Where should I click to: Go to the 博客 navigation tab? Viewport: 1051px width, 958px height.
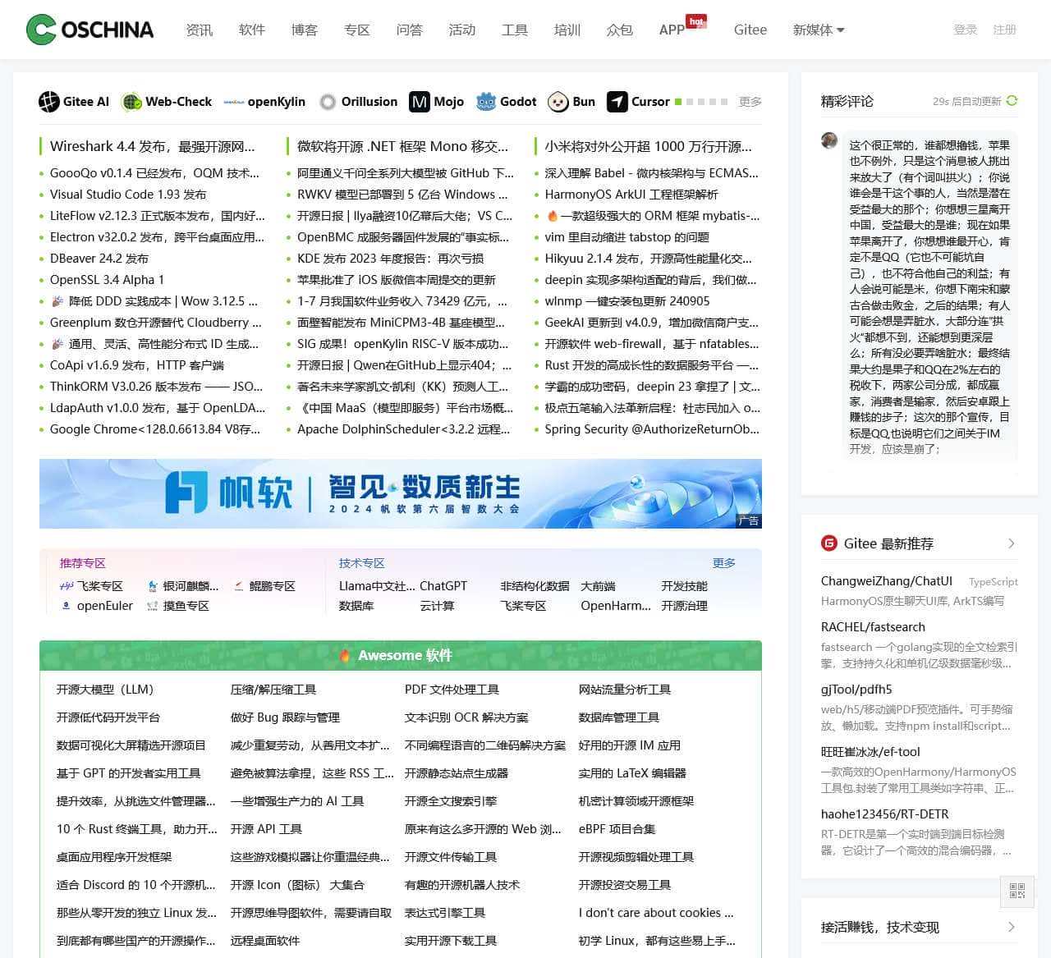click(x=304, y=30)
